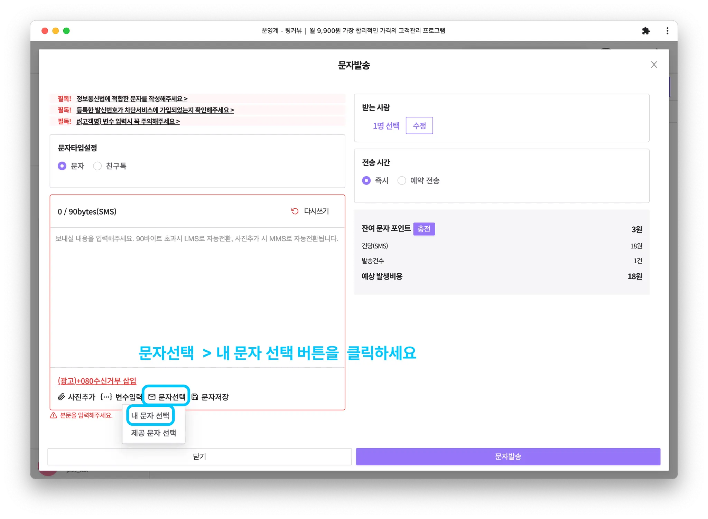
Task: Select the 예약 전송 radio option
Action: [402, 180]
